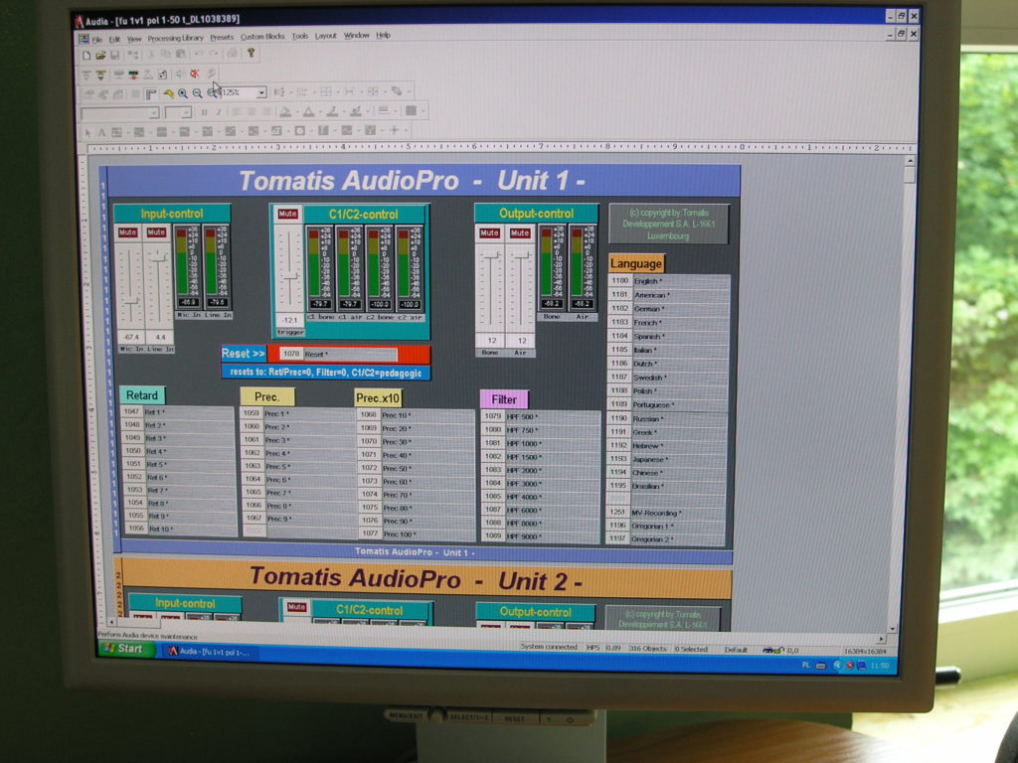Open the Mixers blocks icon in object toolbar

139,132
